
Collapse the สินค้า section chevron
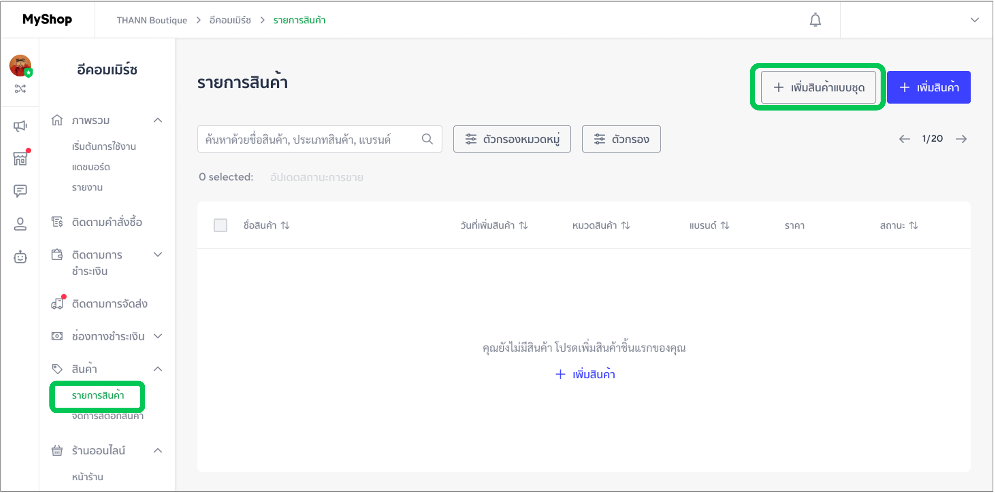158,369
